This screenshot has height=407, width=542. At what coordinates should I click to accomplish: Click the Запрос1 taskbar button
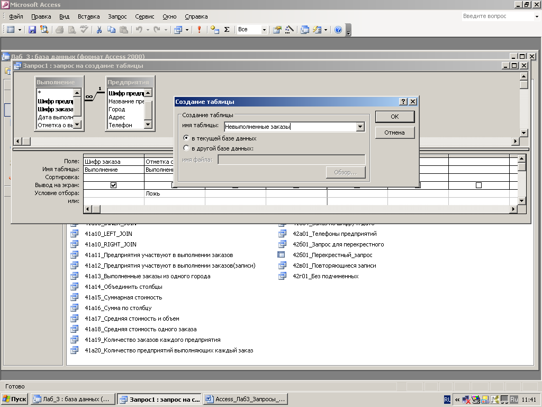tap(159, 399)
